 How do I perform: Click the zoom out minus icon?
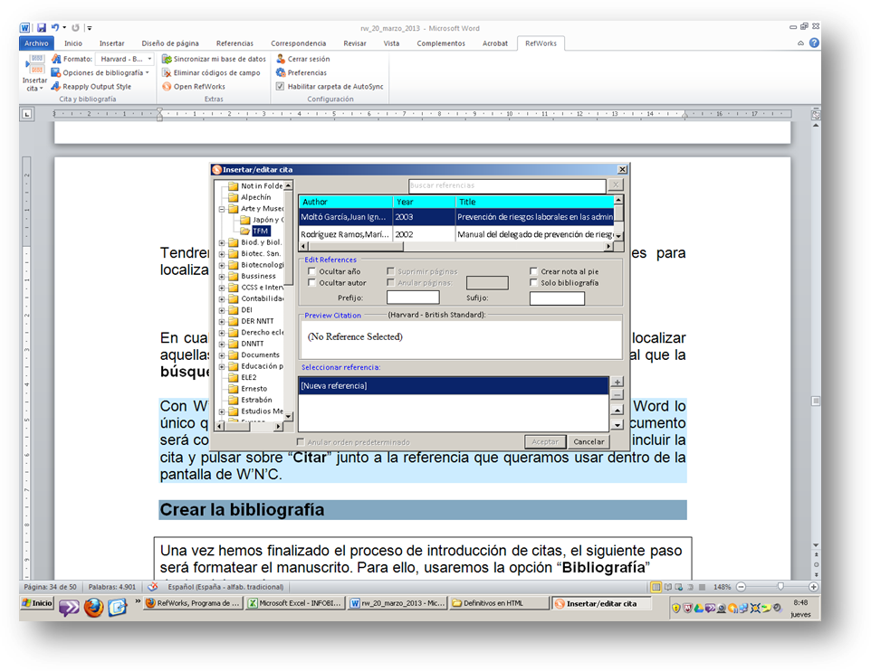pos(741,587)
